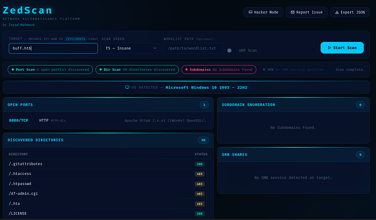Click the Discovered Directories panel heading
The width and height of the screenshot is (376, 220).
coord(35,140)
